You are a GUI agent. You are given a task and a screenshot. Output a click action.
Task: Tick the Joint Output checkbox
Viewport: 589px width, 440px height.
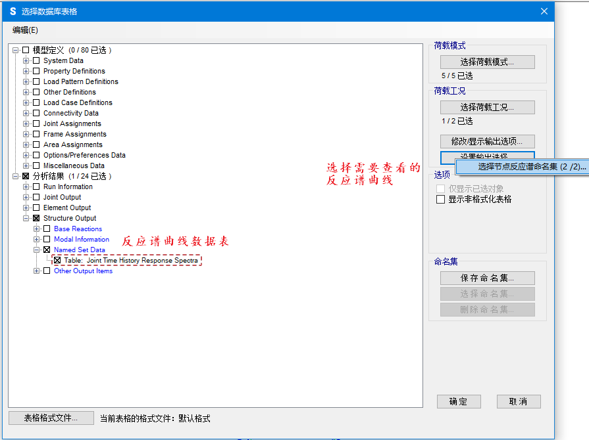tap(36, 197)
